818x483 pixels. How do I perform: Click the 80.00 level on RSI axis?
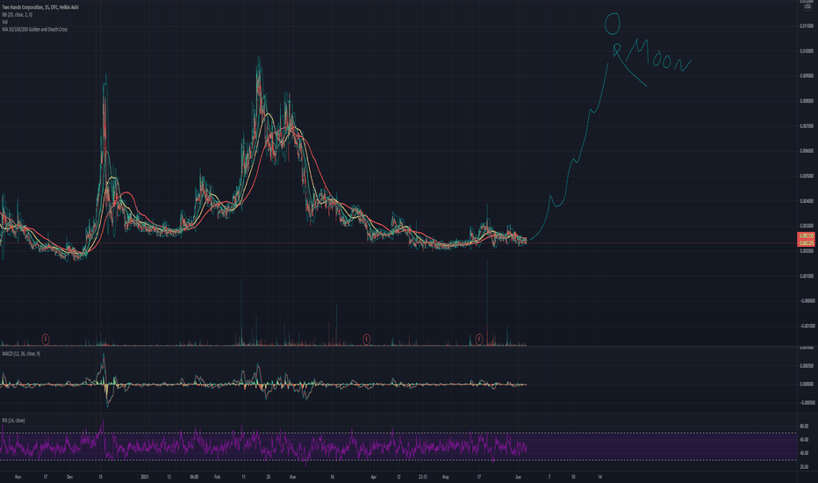804,426
